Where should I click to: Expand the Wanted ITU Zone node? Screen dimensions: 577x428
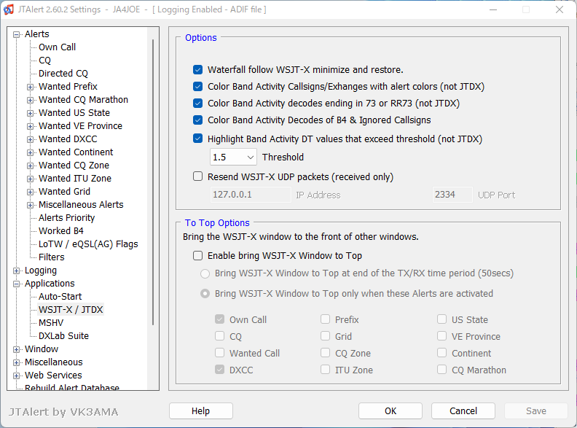30,179
